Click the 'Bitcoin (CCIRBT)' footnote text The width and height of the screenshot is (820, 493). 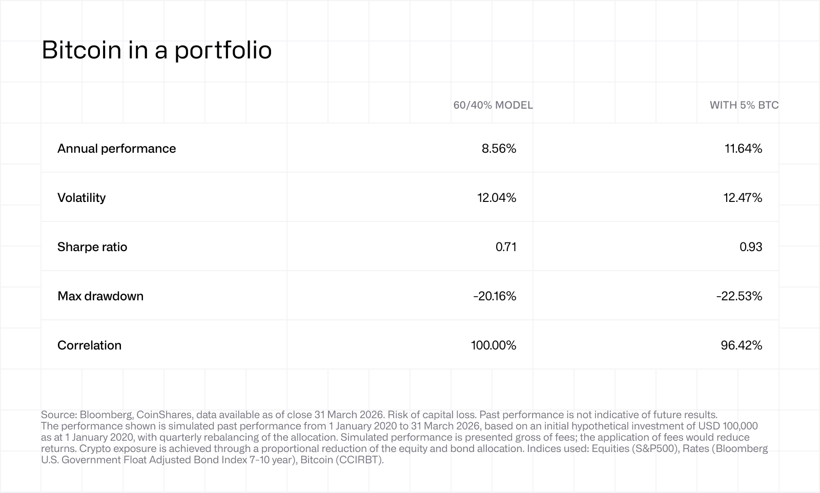point(342,460)
